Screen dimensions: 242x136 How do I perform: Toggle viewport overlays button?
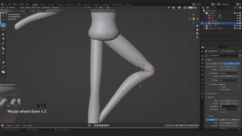(x=179, y=8)
